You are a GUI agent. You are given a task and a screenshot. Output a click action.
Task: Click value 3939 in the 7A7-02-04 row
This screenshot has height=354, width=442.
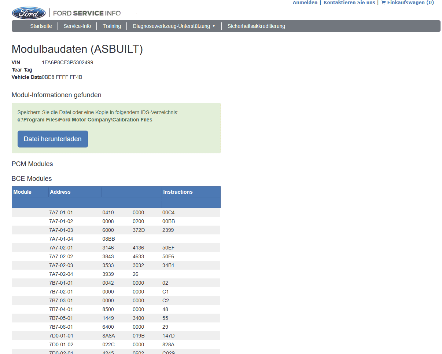click(108, 274)
